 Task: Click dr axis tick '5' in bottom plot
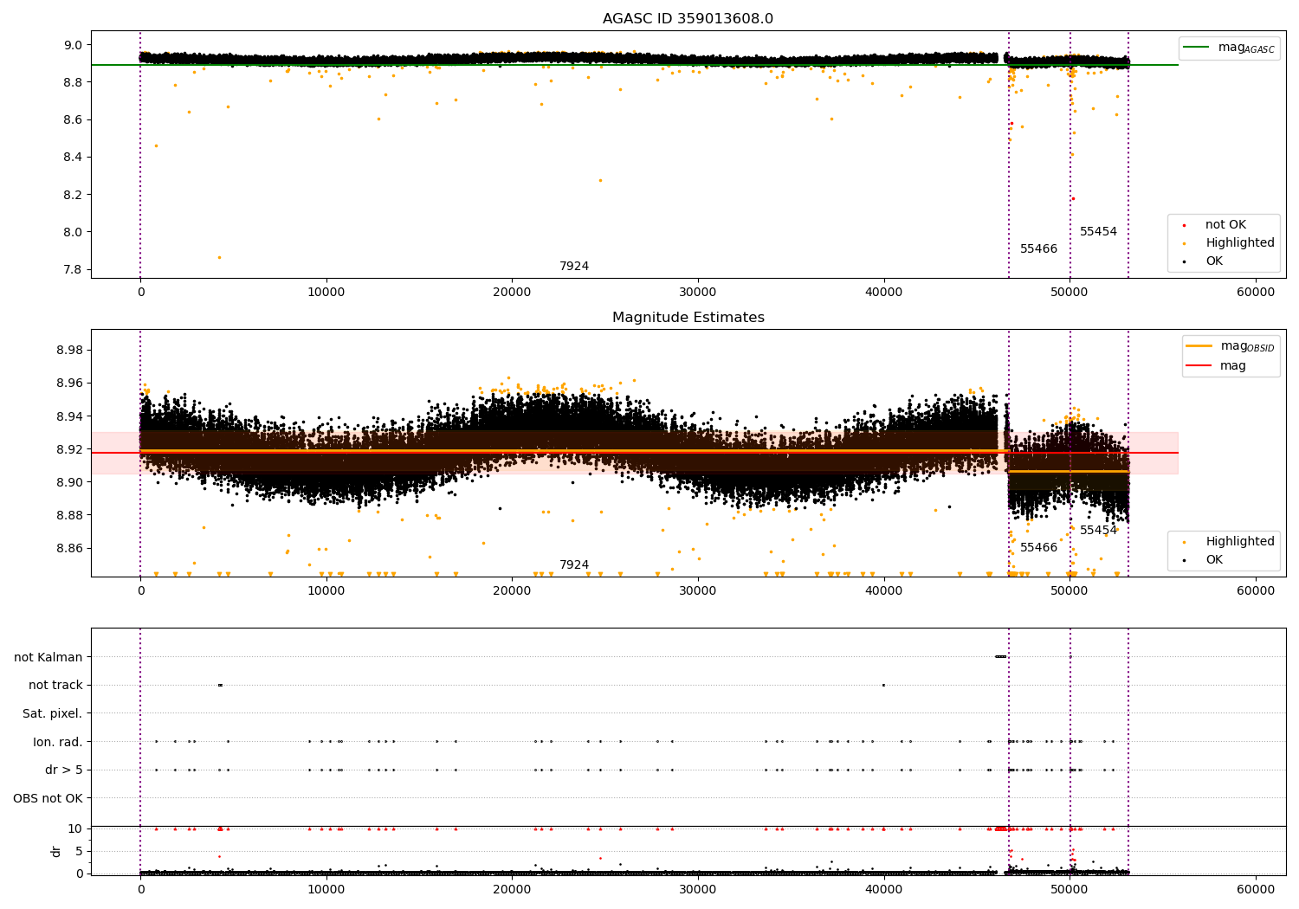[x=80, y=851]
